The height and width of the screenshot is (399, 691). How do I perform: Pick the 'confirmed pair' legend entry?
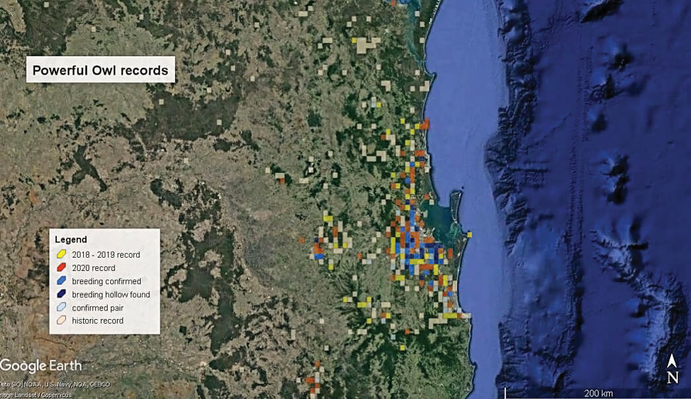click(99, 307)
